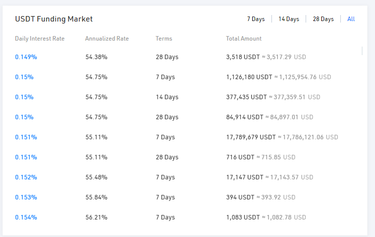Click the 0.152% daily interest rate
Image resolution: width=375 pixels, height=237 pixels.
(26, 177)
